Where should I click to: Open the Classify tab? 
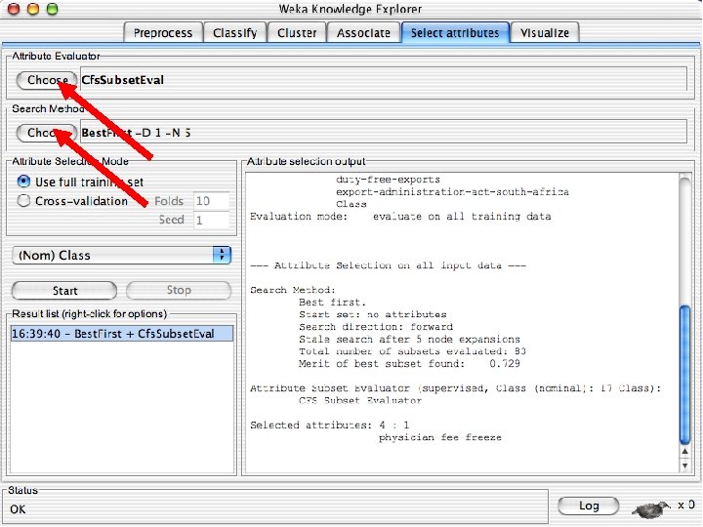pos(235,33)
